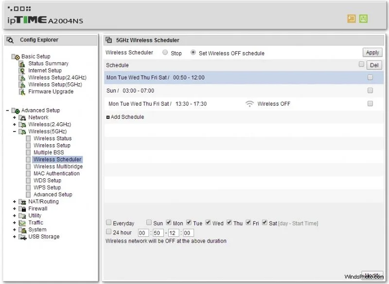
Task: Click the end hour field showing 12
Action: [x=174, y=233]
